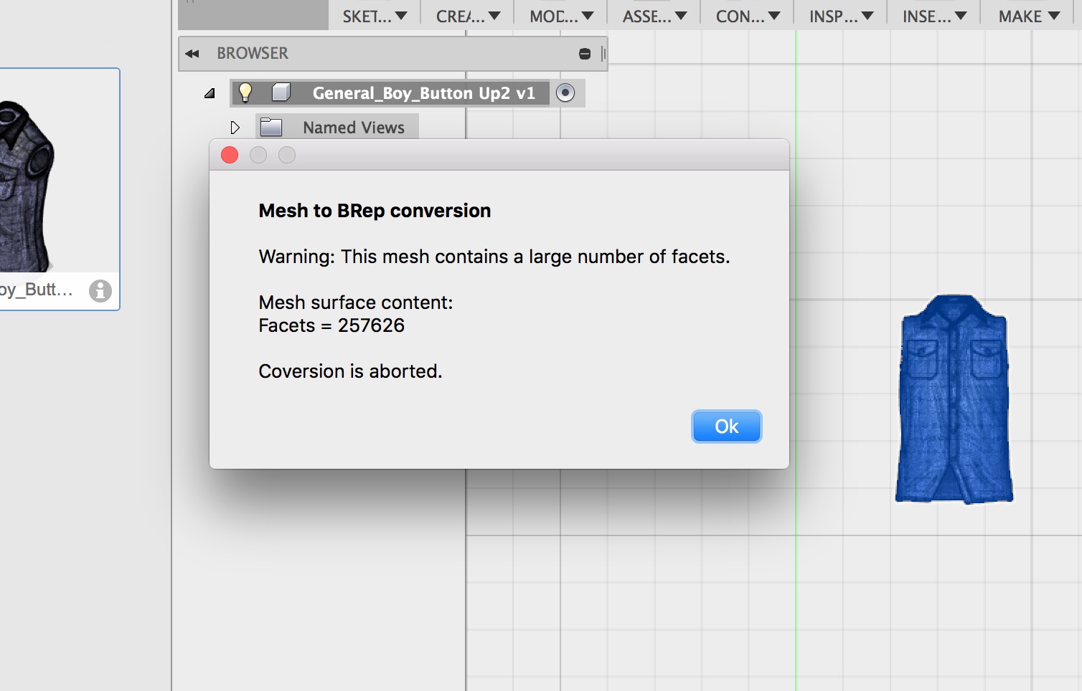Viewport: 1082px width, 691px height.
Task: Toggle the lightbulb visibility of General_Boy_Button Up2
Action: [x=245, y=92]
